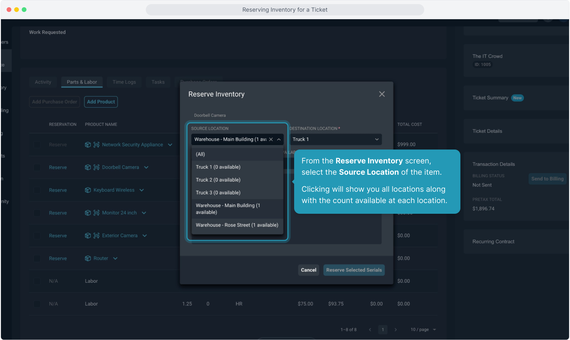
Task: Click the package icon beside Exterior Camera
Action: click(x=88, y=236)
